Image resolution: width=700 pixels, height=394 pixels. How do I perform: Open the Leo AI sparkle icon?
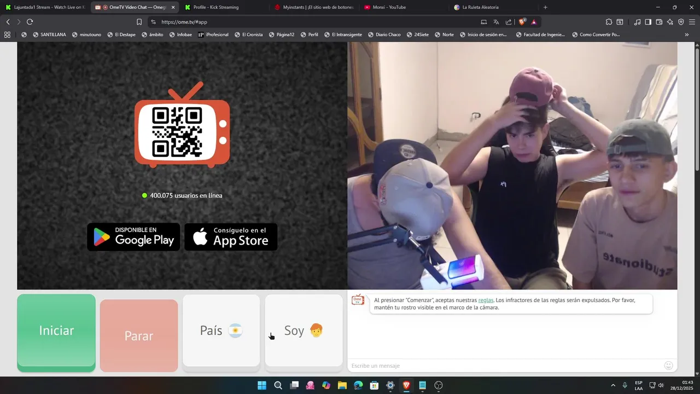point(670,22)
